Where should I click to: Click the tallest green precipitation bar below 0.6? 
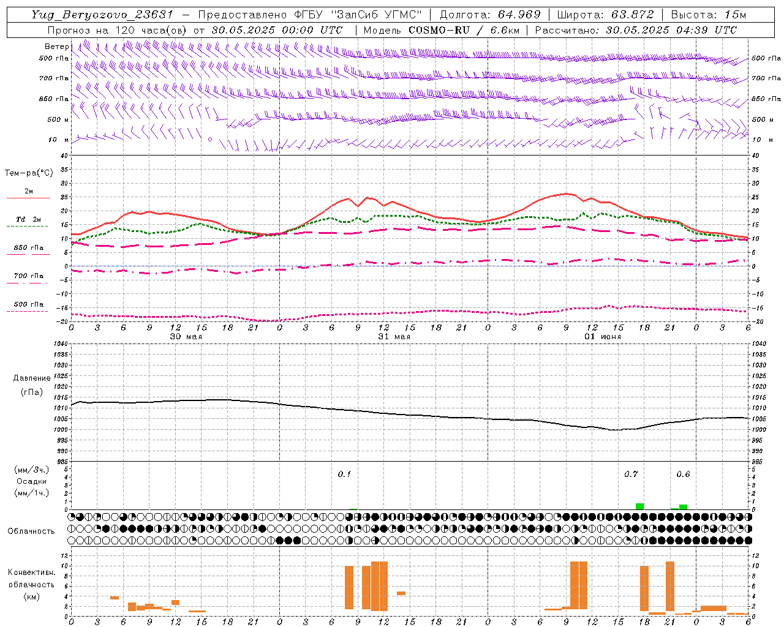[x=683, y=507]
